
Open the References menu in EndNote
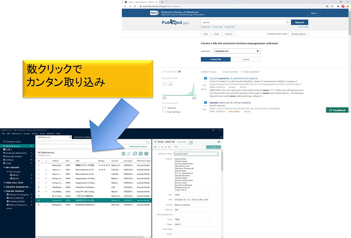[x=17, y=134]
